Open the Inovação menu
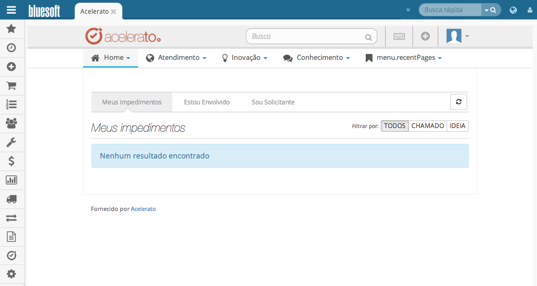Screen dimensions: 537x286 (x=244, y=58)
